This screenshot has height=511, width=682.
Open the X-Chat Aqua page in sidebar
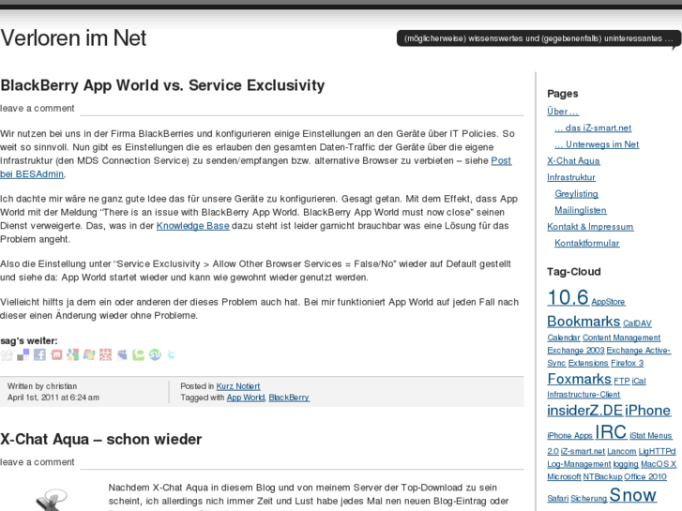tap(573, 161)
